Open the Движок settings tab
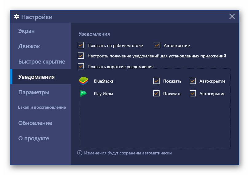 tap(41, 46)
